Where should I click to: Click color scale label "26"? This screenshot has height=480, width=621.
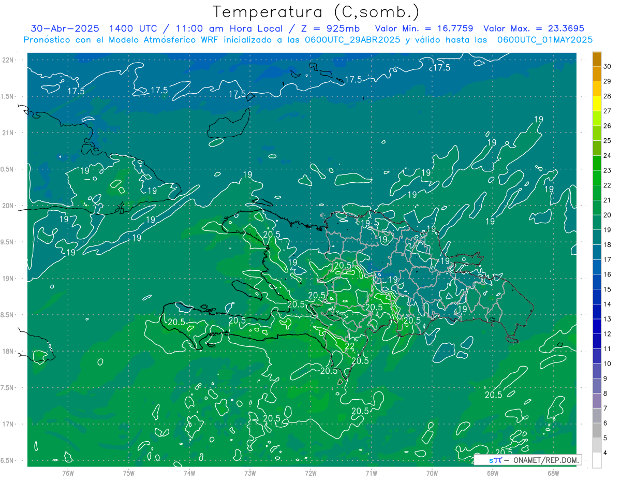[x=608, y=126]
